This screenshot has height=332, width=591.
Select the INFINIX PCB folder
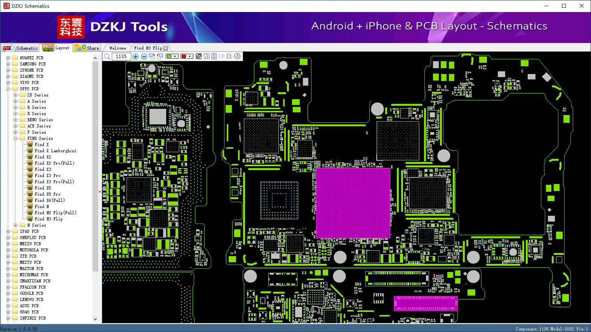tap(33, 318)
